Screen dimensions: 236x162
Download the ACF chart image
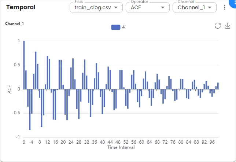coord(228,26)
